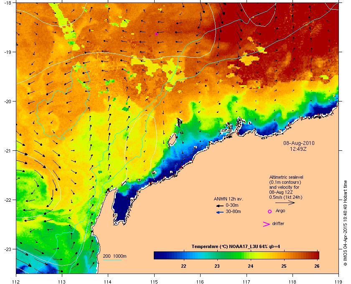351x284 pixels.
Task: Click the '200 1000m' depth label
Action: (114, 256)
